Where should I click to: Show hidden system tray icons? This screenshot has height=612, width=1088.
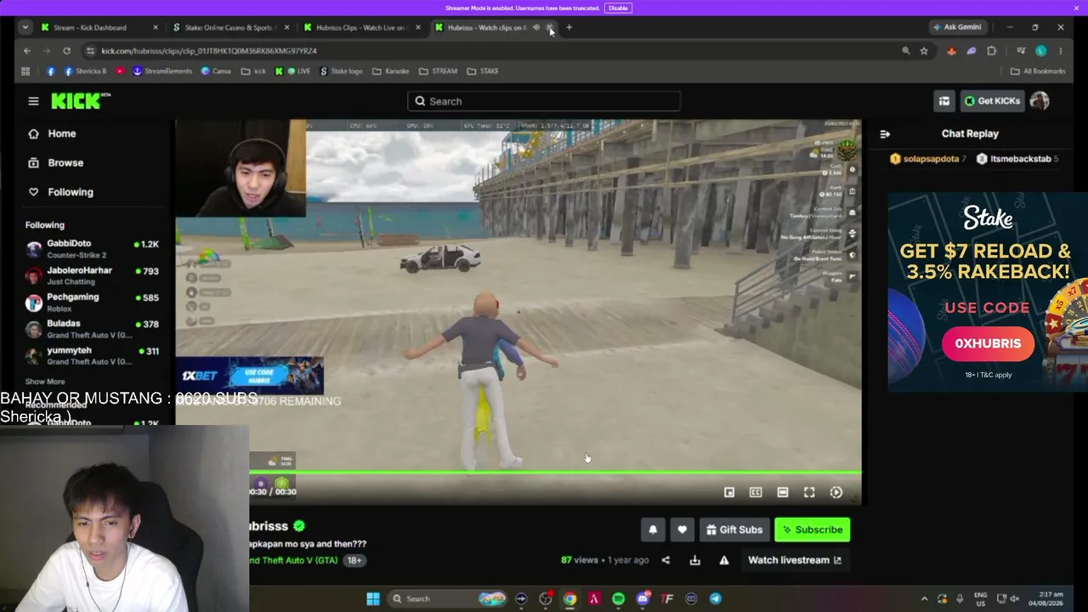[924, 598]
